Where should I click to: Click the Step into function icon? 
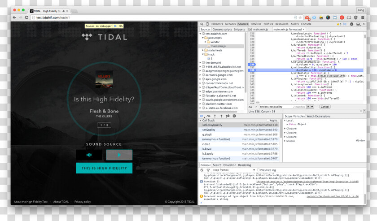click(x=215, y=116)
